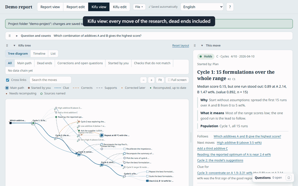Toggle the Cross links checkbox

coord(8,80)
